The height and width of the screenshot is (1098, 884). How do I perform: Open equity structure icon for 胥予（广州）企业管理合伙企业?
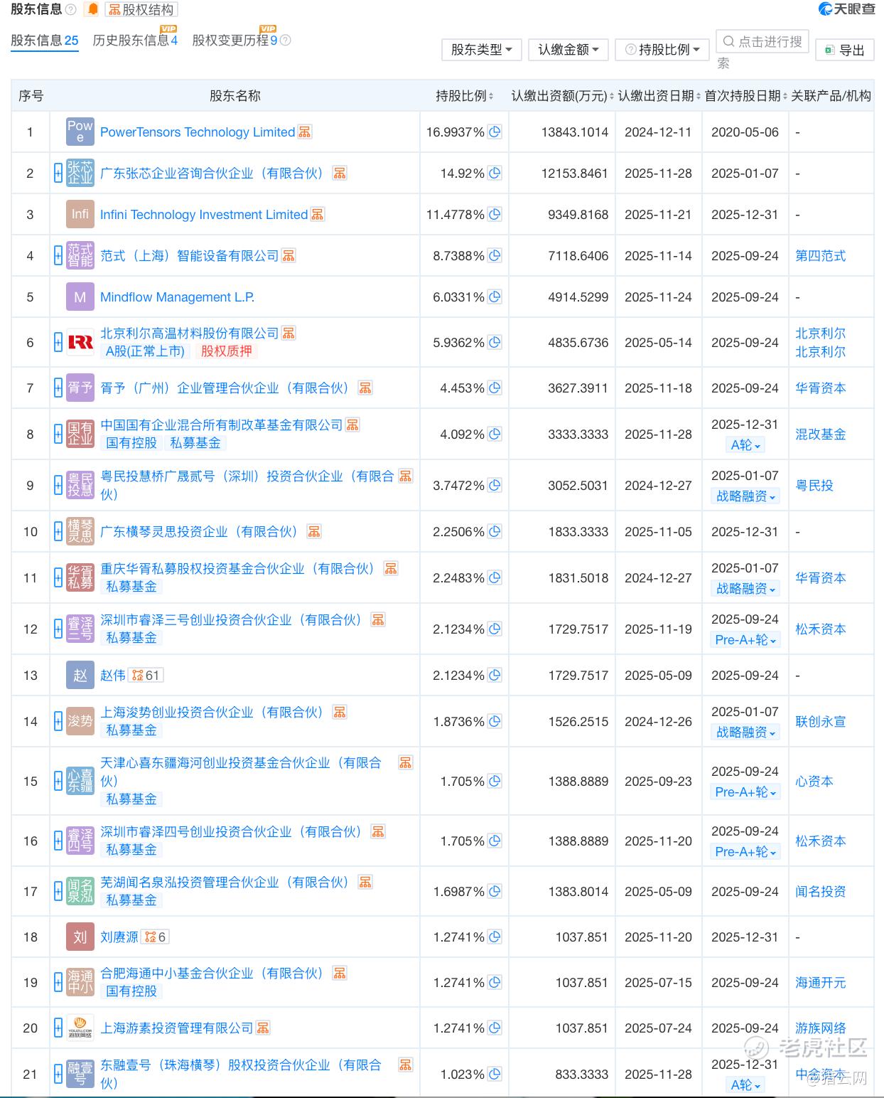365,388
